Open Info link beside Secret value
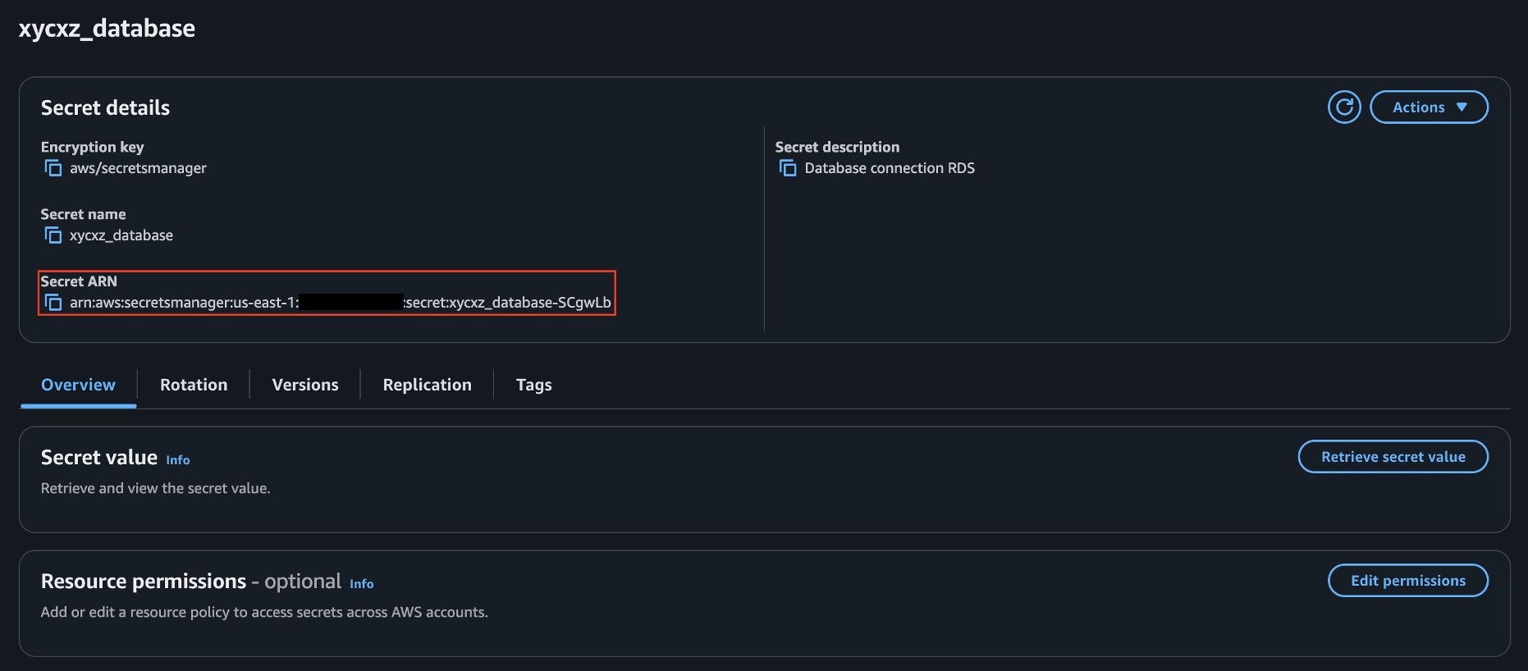1528x671 pixels. click(178, 460)
